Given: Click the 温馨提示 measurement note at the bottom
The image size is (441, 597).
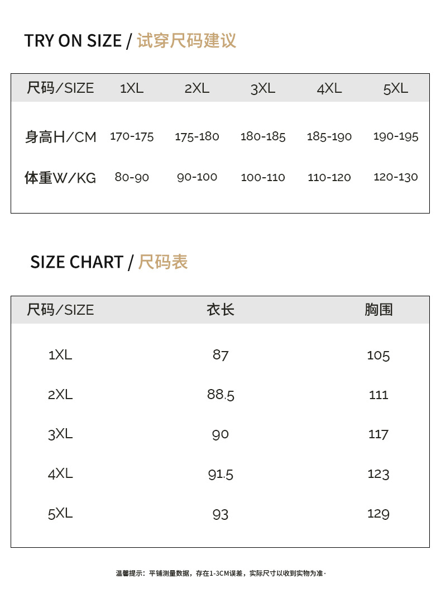Looking at the screenshot, I should point(220,573).
